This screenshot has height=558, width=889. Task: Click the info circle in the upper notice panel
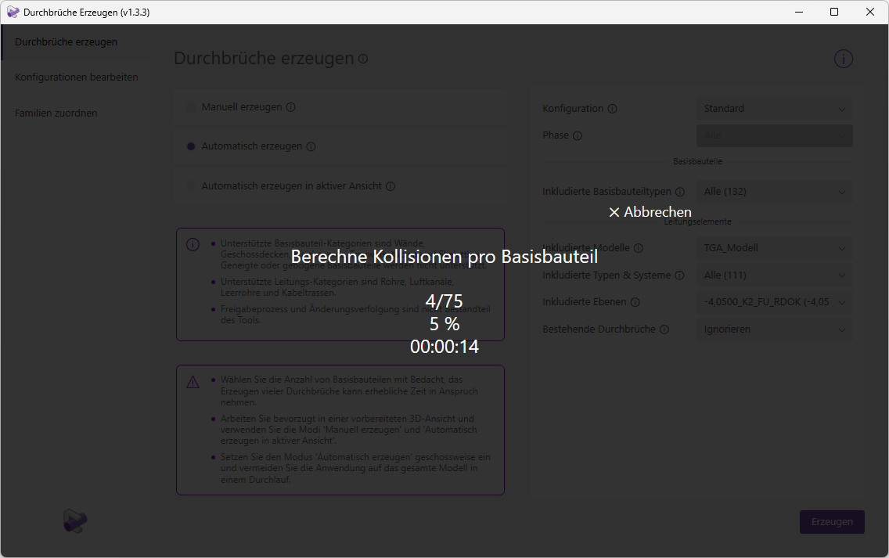[x=193, y=244]
